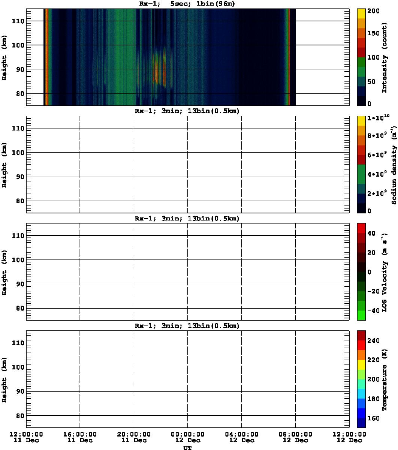Viewport: 398px width, 450px height.
Task: Click the "4•10^9" tick on the sodium colorbar
Action: point(377,174)
